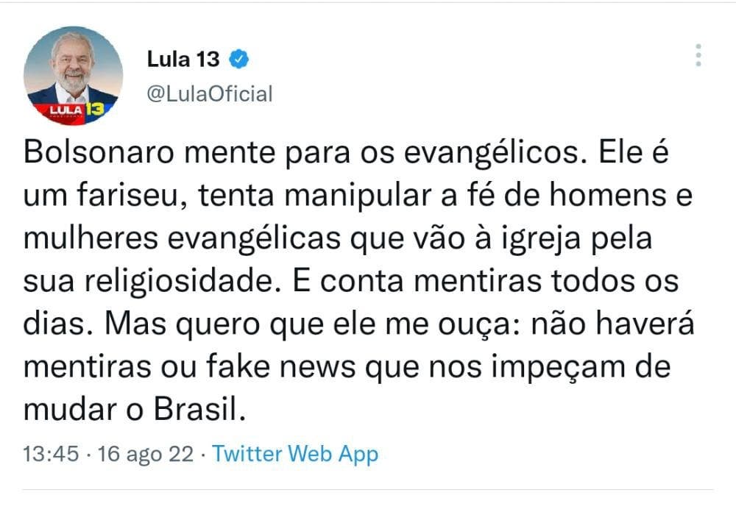Click the 13:45 tweet timestamp
Image resolution: width=736 pixels, height=509 pixels.
50,454
